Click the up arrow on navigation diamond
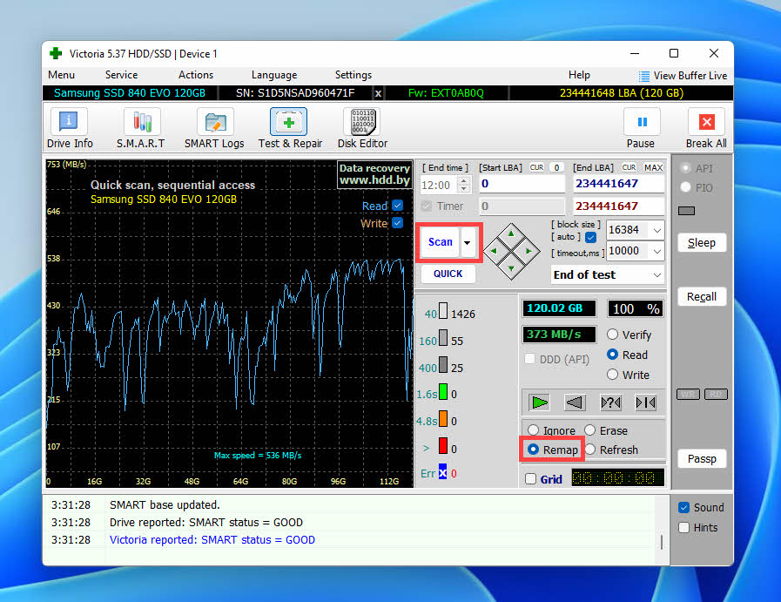Viewport: 781px width, 602px height. (x=511, y=233)
